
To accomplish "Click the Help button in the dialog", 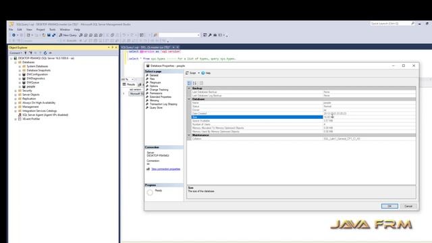I will pyautogui.click(x=206, y=73).
